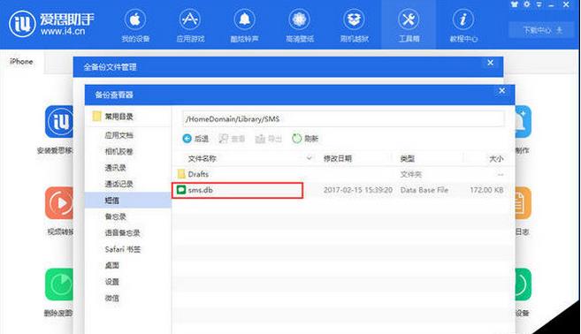Click the 2017-02-15 15:39:20 date cell
Screen dimensions: 581x334
tap(357, 190)
